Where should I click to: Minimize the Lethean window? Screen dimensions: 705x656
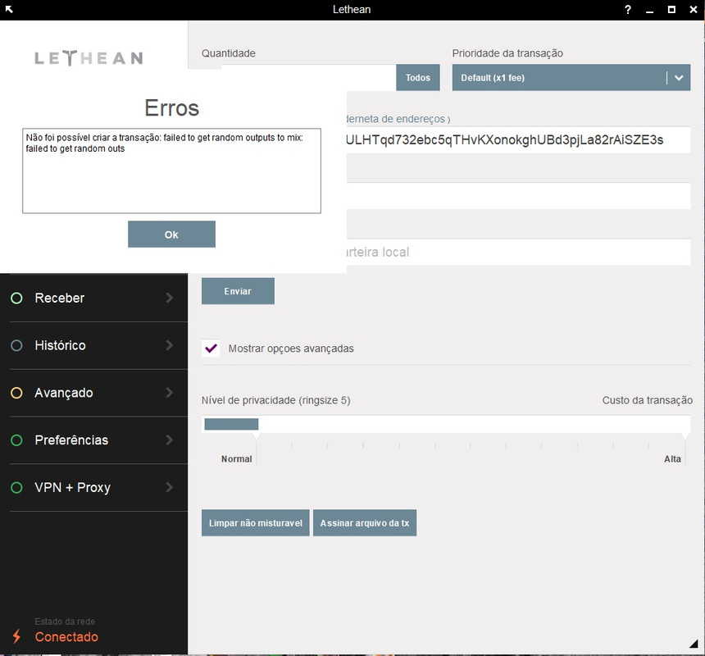[x=649, y=10]
